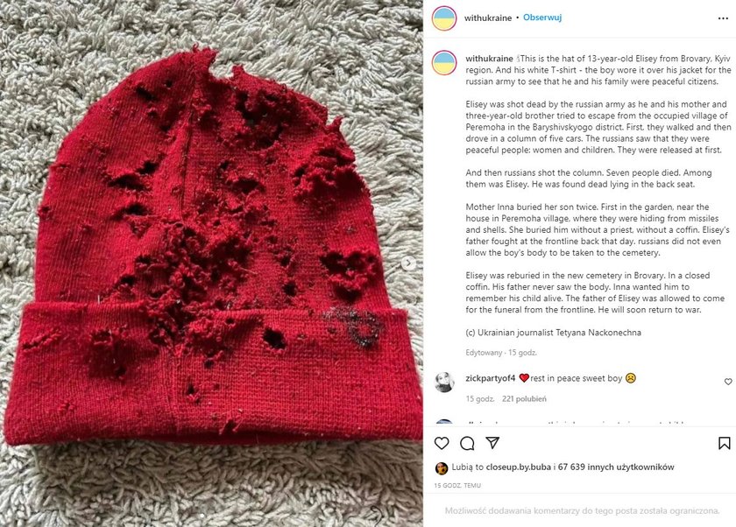This screenshot has width=736, height=527.
Task: Open closeup.by.buba's small liker avatar
Action: [442, 468]
